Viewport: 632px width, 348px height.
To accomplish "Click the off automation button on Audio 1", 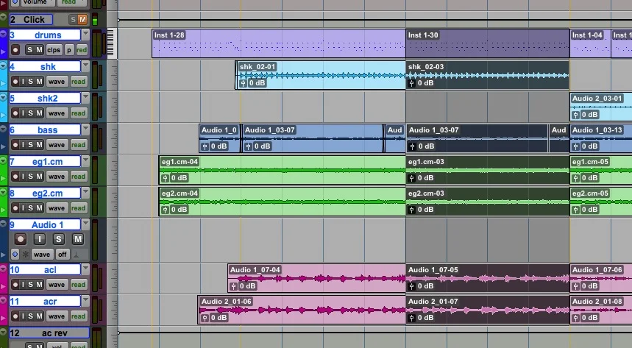I will pos(62,255).
